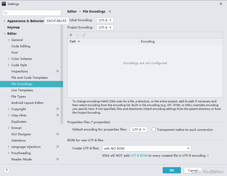Click project icon on Inspections row
This screenshot has height=176, width=227.
click(58, 71)
